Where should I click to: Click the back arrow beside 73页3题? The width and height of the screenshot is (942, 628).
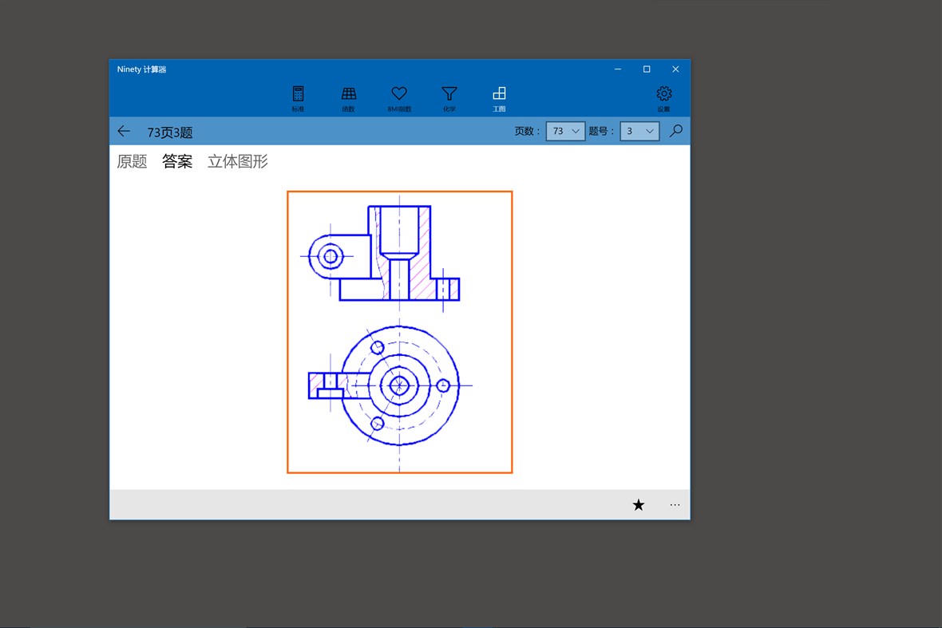coord(124,130)
